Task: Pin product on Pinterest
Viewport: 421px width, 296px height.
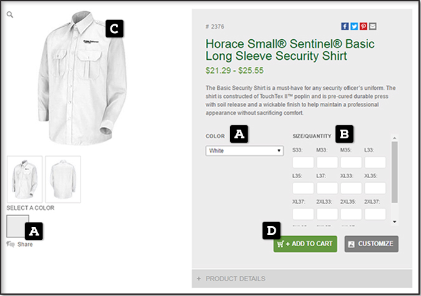Action: point(364,26)
